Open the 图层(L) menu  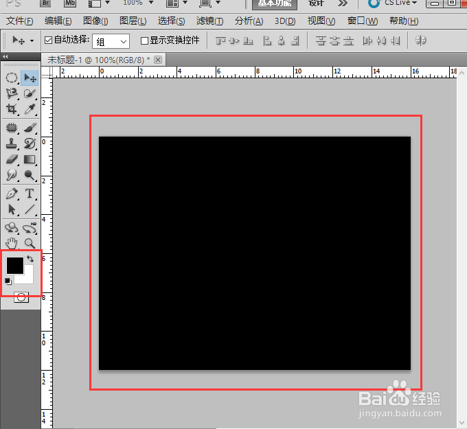click(133, 21)
